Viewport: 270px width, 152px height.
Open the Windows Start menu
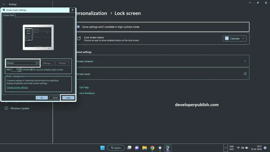(103, 148)
